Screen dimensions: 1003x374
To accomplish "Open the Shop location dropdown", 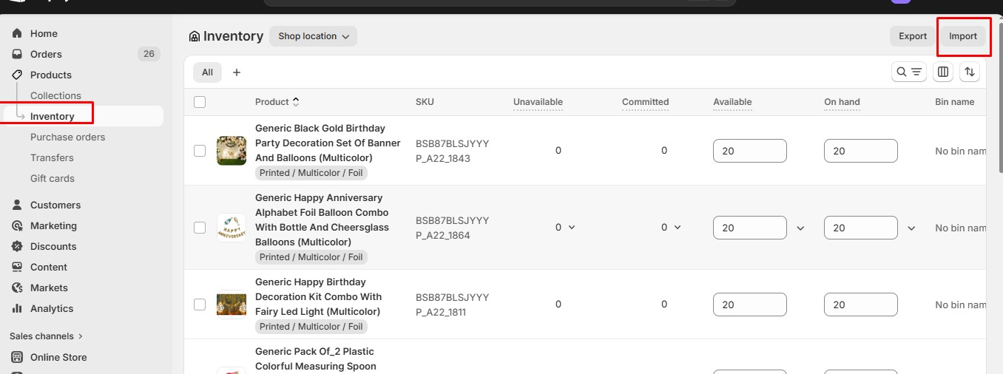I will [x=313, y=36].
